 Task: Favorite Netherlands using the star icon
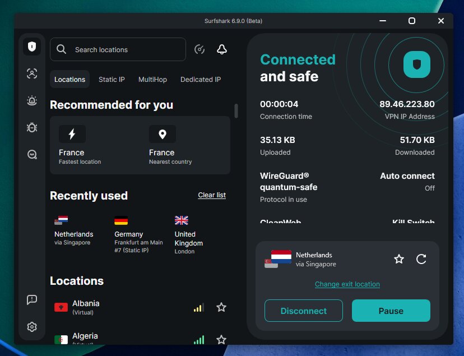click(x=398, y=259)
